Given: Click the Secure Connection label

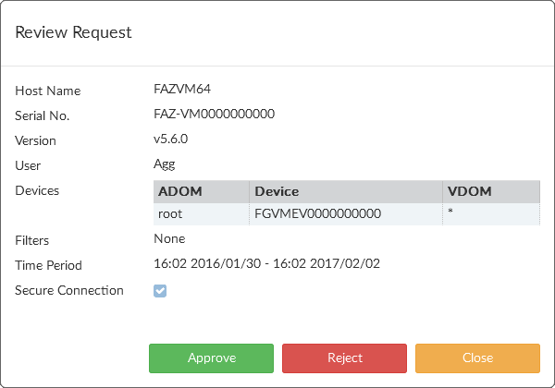Looking at the screenshot, I should [x=69, y=290].
